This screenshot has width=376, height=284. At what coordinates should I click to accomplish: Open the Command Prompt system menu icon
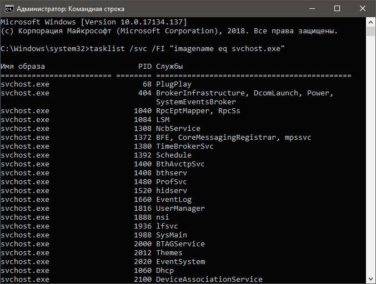point(8,9)
